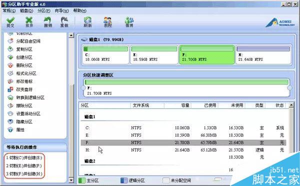
Task: Click the partition table scrollbar up arrow
Action: pos(291,105)
